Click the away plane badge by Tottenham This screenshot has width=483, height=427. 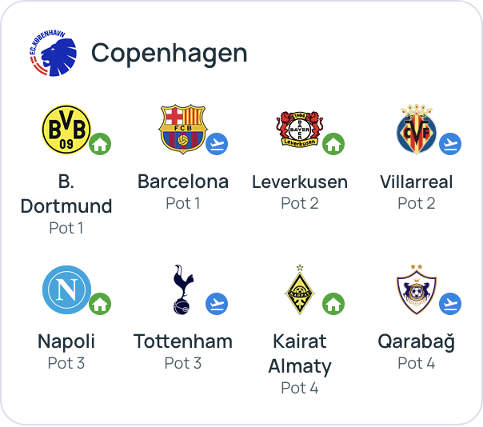pos(217,304)
